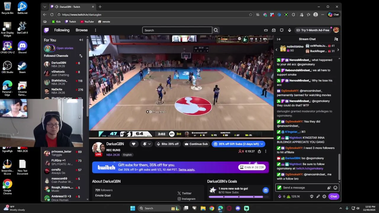Sort the Followed Channels list

click(81, 56)
